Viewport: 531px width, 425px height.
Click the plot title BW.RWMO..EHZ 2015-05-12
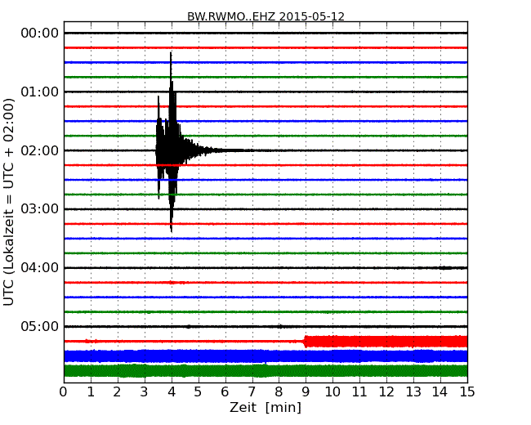[x=265, y=16]
